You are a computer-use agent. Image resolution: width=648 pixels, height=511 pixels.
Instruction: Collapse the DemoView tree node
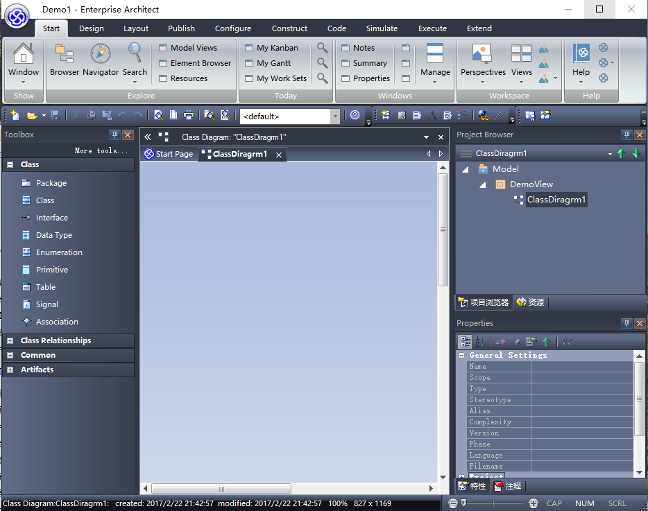pos(483,184)
